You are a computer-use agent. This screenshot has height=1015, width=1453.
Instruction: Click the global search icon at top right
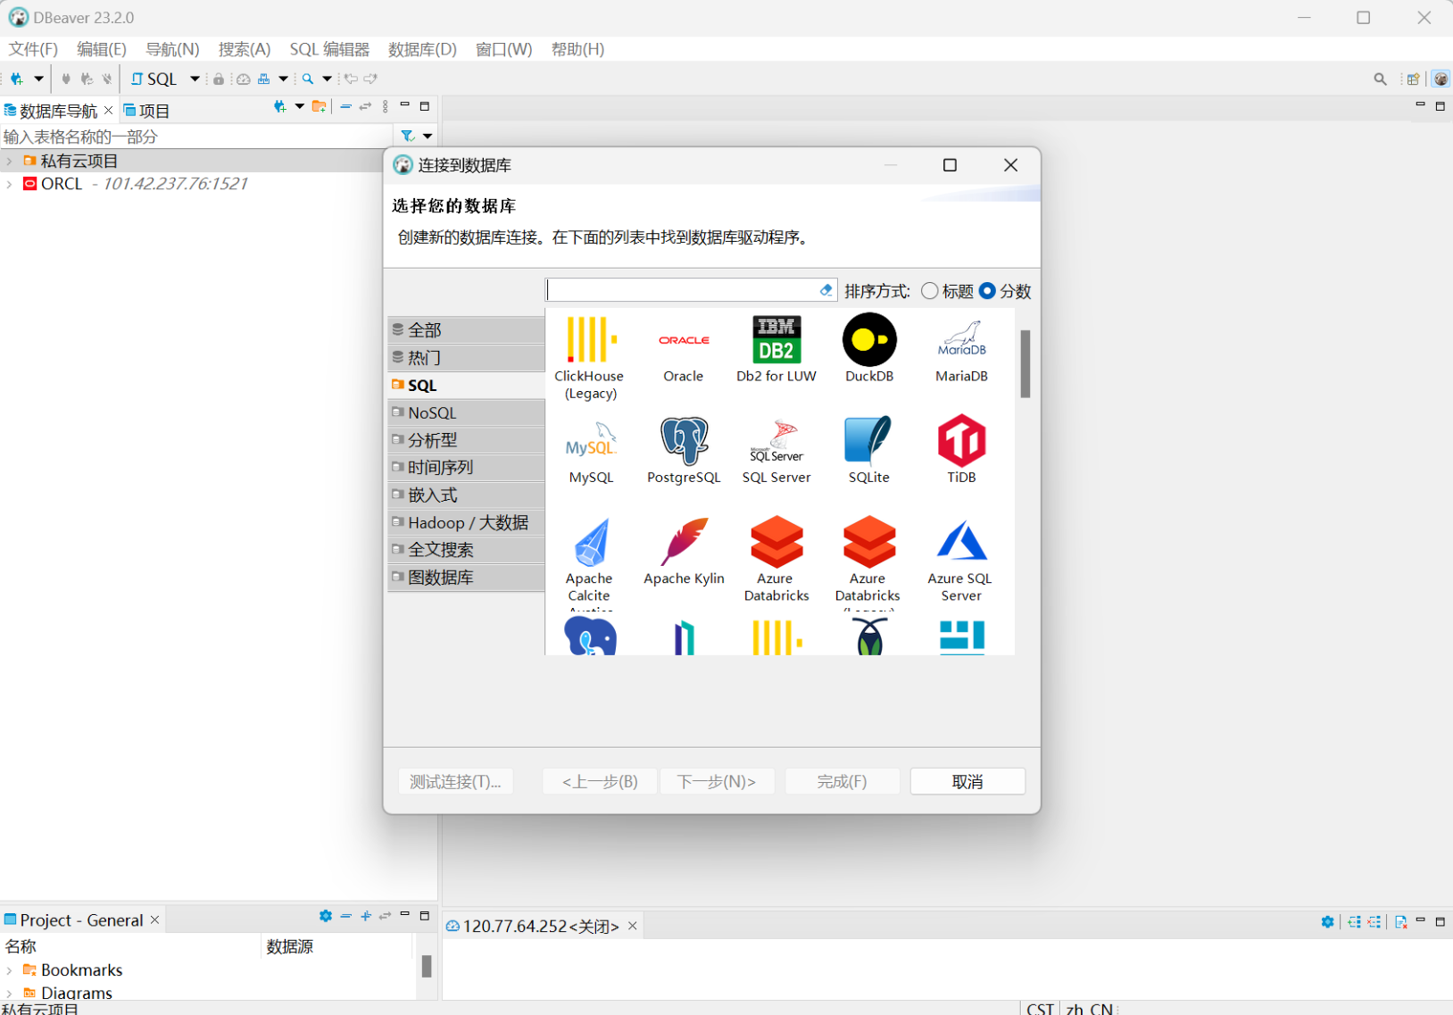[x=1380, y=79]
